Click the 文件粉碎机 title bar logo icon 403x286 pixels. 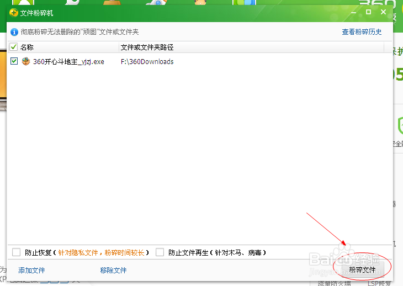pyautogui.click(x=13, y=13)
